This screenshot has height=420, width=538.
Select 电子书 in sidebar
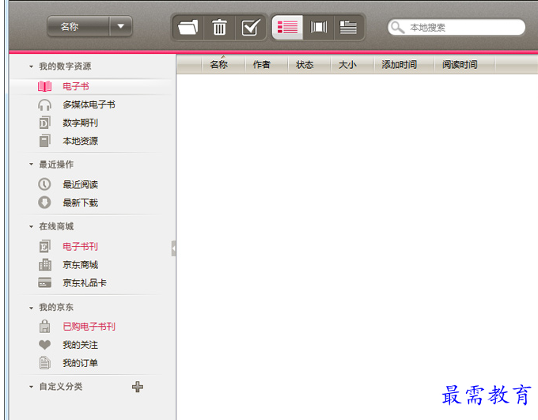pyautogui.click(x=76, y=86)
